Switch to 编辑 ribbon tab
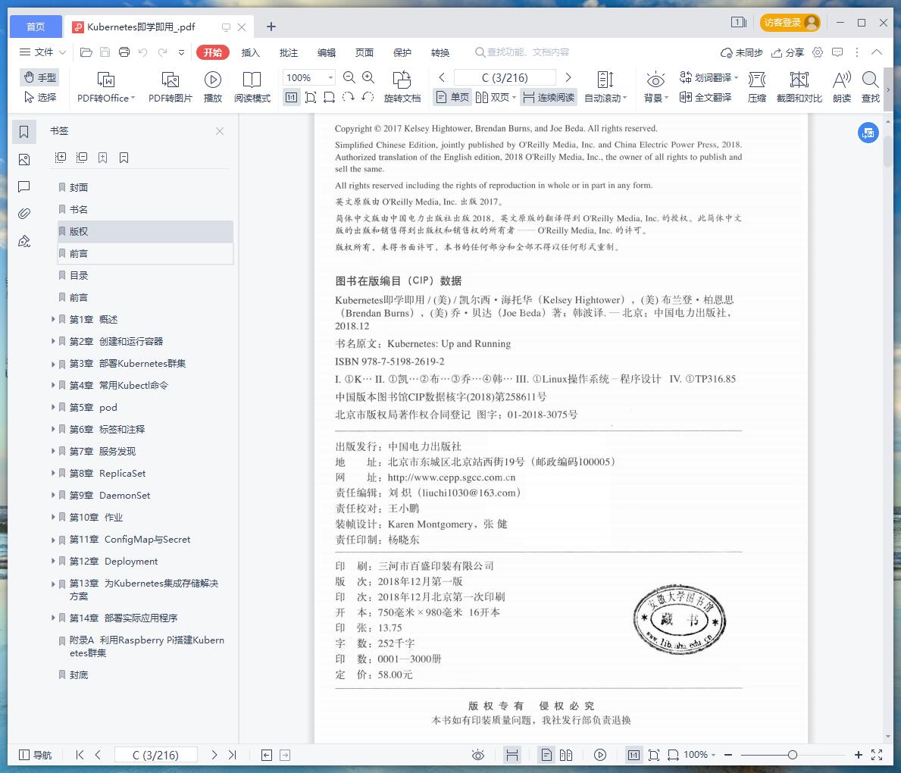The image size is (901, 773). [x=327, y=52]
